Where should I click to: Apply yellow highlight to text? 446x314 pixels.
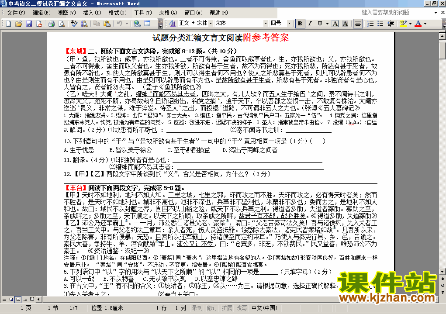pos(403,23)
